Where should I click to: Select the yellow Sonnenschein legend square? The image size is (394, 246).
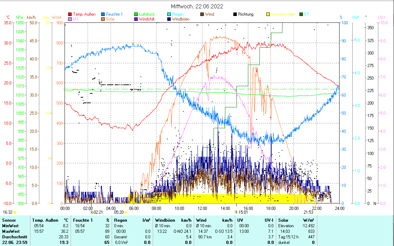click(268, 14)
